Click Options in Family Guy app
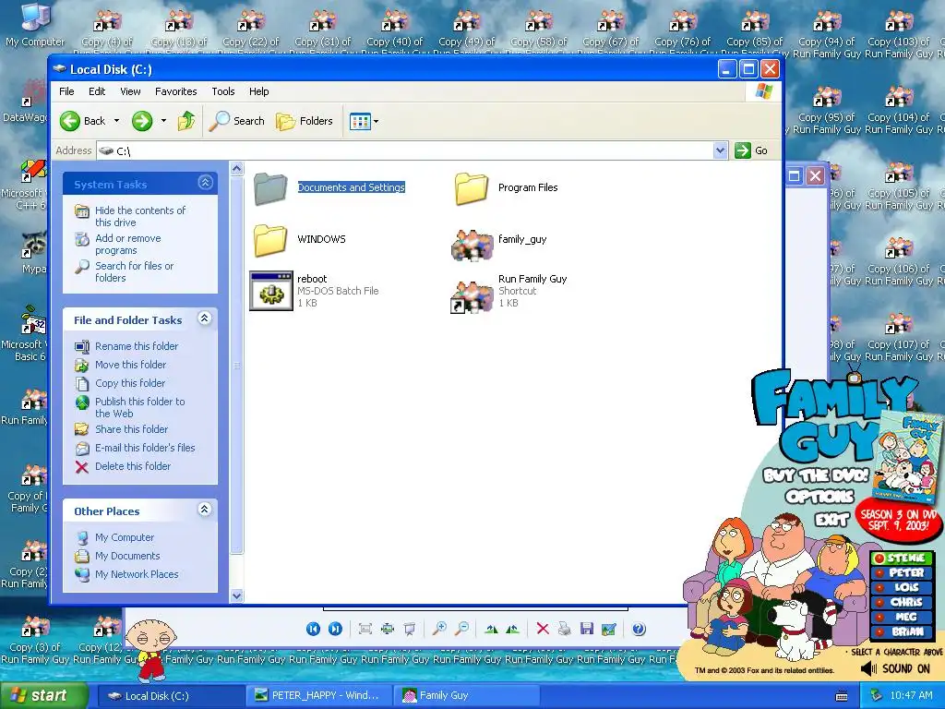 (x=819, y=497)
